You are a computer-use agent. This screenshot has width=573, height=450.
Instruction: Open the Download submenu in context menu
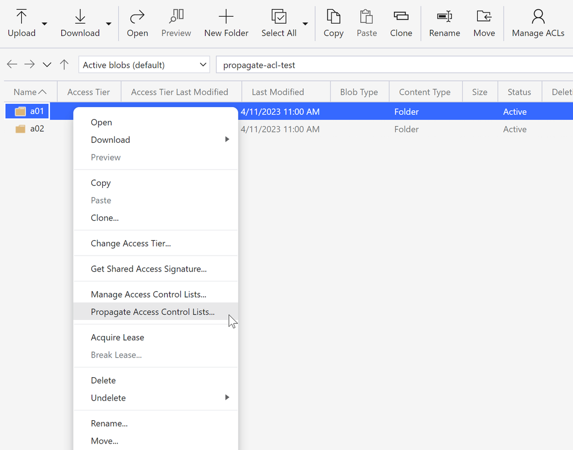155,140
